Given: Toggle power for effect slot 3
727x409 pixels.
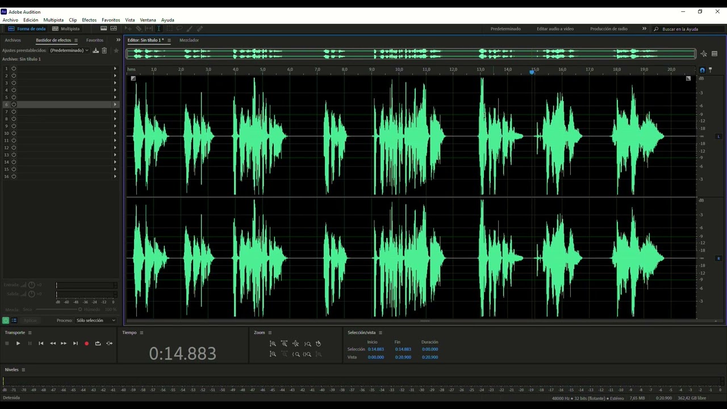Looking at the screenshot, I should click(14, 83).
